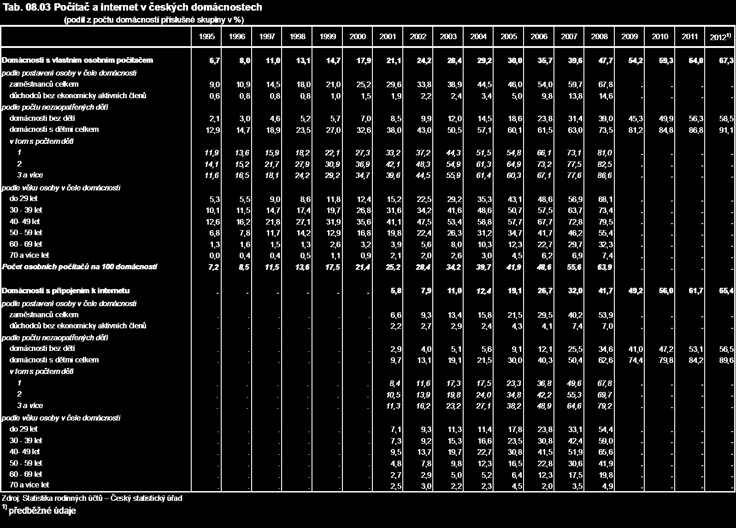Click value 4,9 in the 2008 column
The height and width of the screenshot is (528, 736).
(x=607, y=487)
